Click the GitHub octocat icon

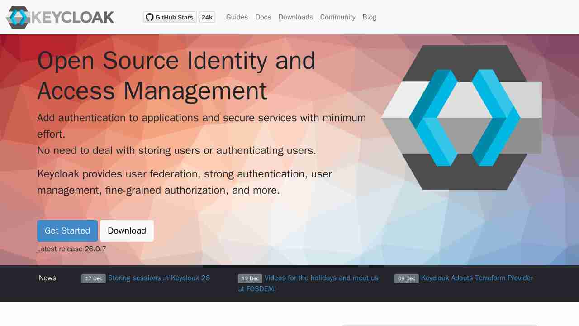150,17
